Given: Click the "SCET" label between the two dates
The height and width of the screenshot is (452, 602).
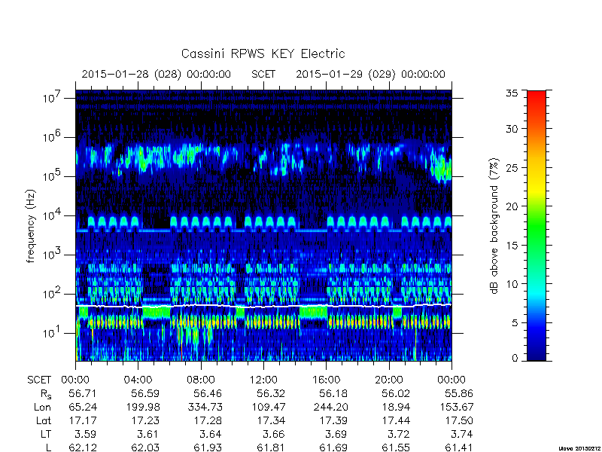Looking at the screenshot, I should pos(263,74).
